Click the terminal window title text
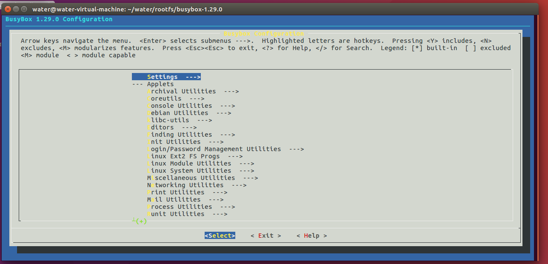Viewport: 548px width, 264px height. 127,9
